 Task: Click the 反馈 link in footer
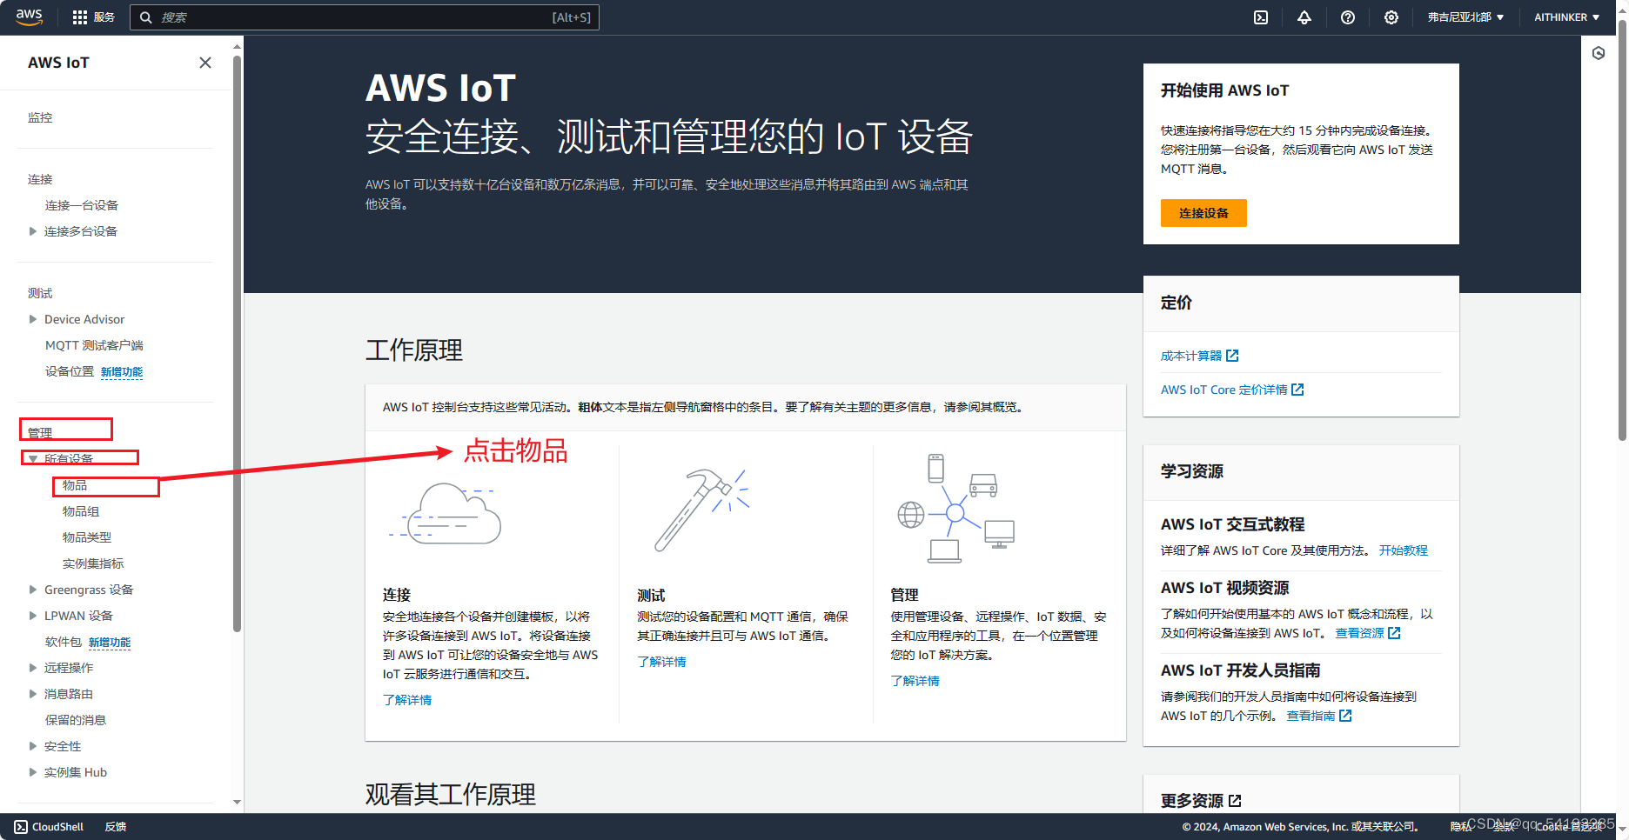(116, 827)
